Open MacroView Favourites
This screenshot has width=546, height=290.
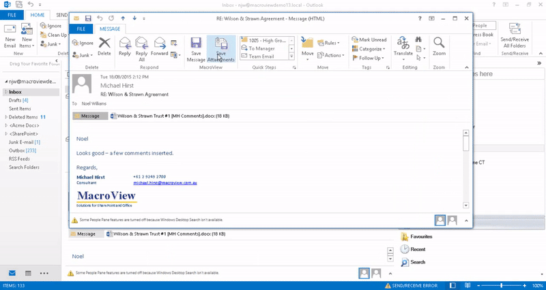pos(416,236)
